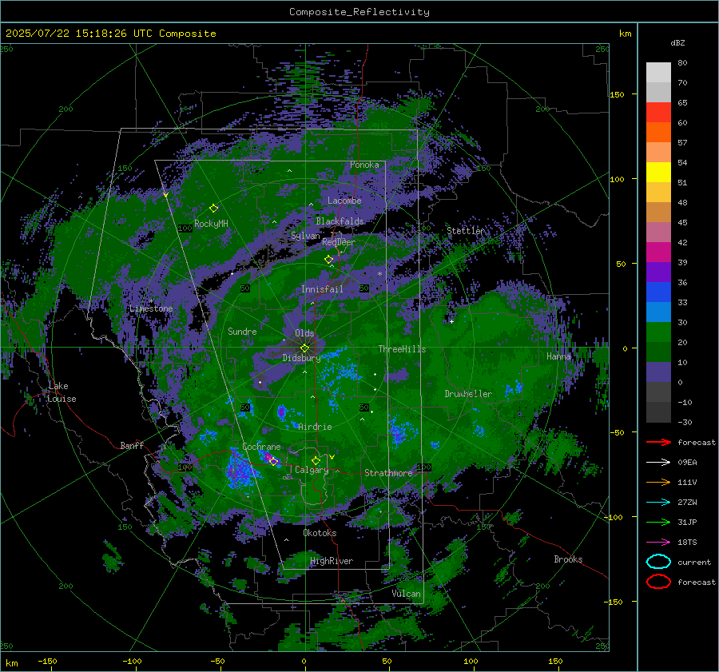This screenshot has width=719, height=672.
Task: Select the royal blue swatch in dBZ legend
Action: pyautogui.click(x=658, y=292)
